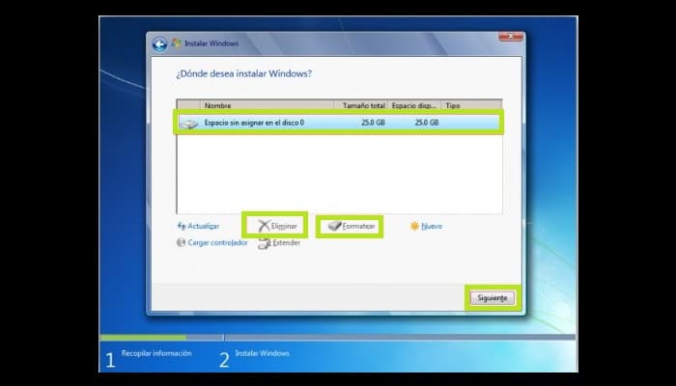
Task: Click the 'Instalar Windows' title text
Action: coord(211,43)
